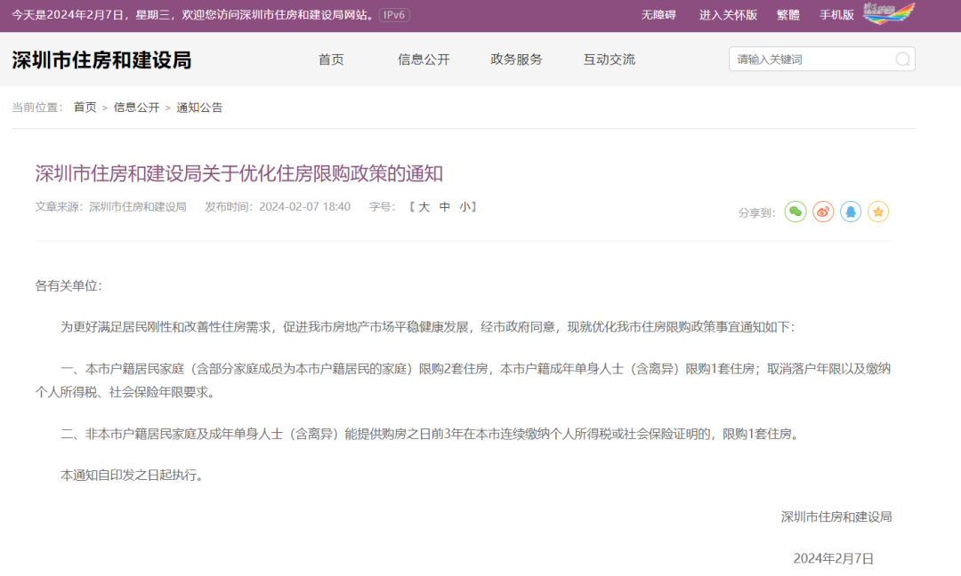The width and height of the screenshot is (961, 576).
Task: Click the 深圳市住房和建设局 signature at bottom
Action: [836, 516]
